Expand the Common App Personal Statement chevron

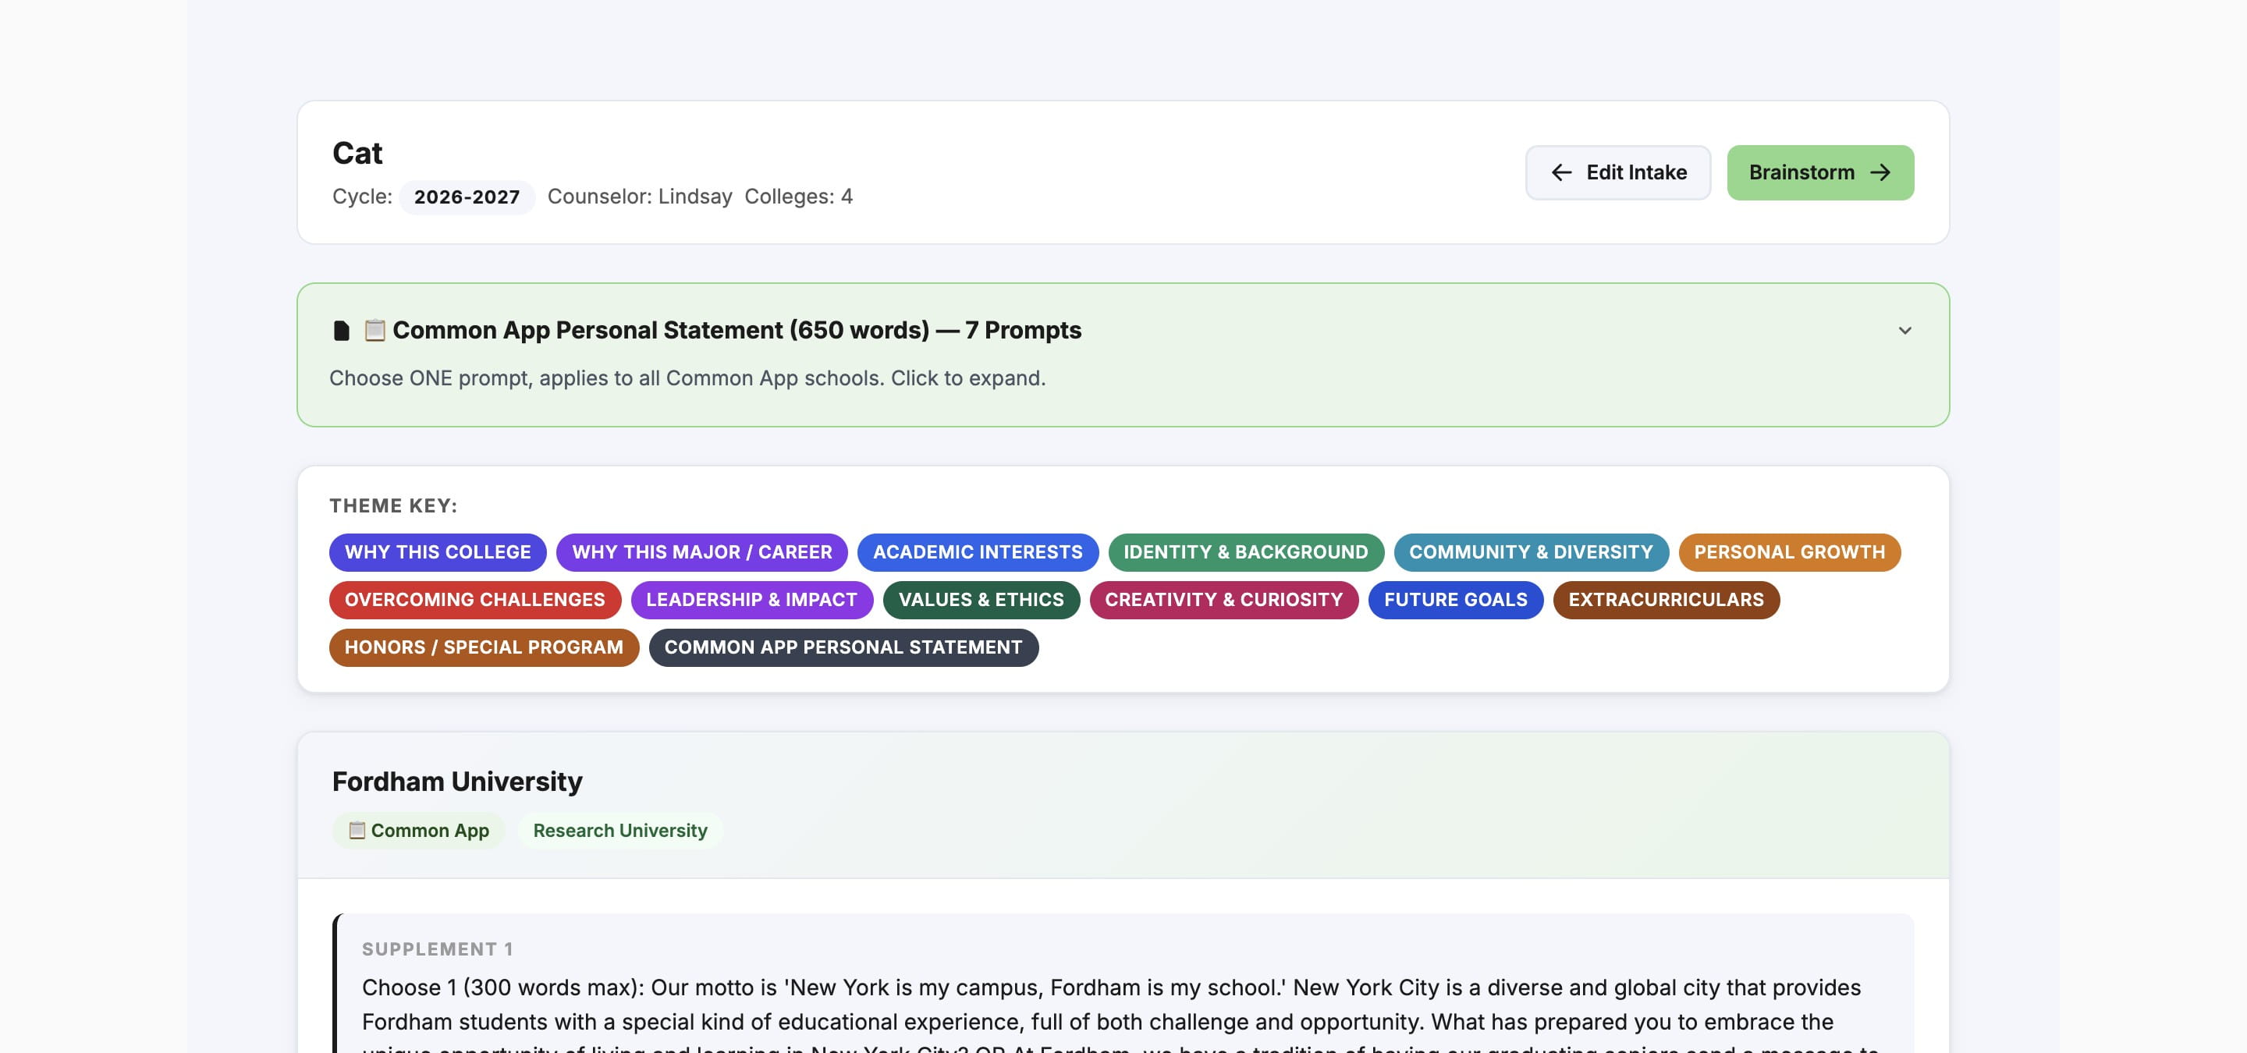1905,331
